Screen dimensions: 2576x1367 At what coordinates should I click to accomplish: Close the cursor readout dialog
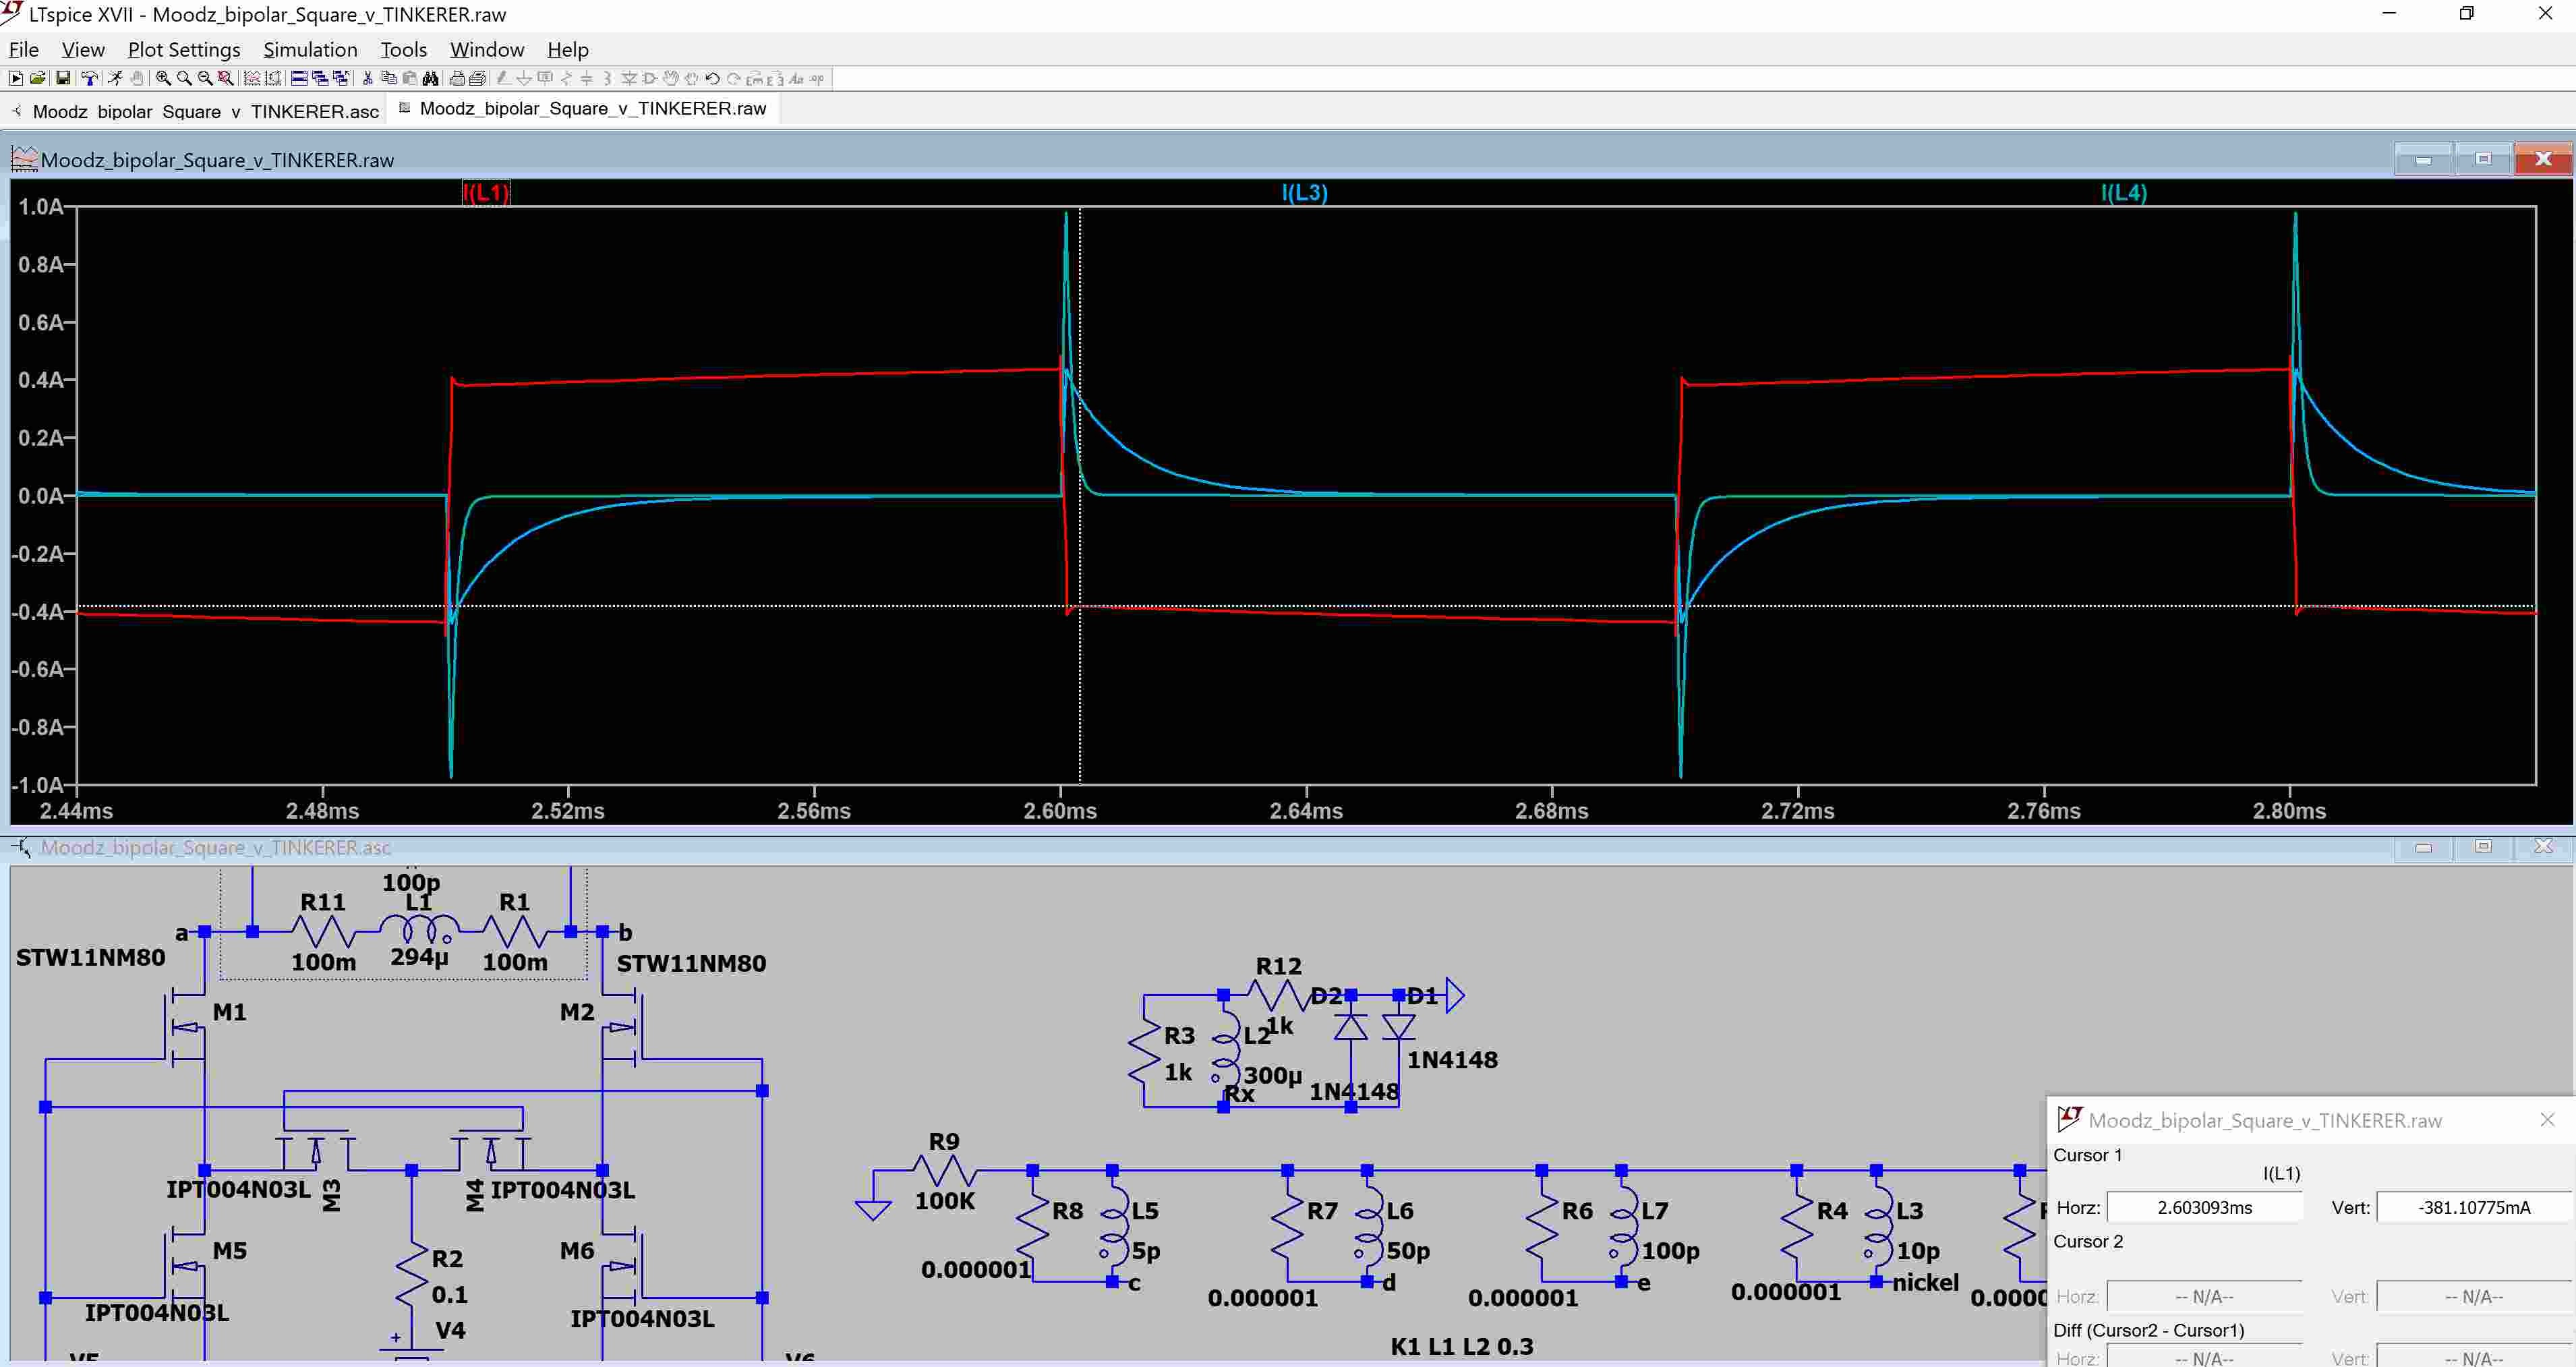2547,1120
